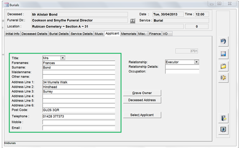Close the Burials window

[230, 4]
